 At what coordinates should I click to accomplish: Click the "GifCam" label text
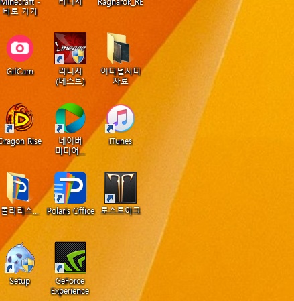[x=20, y=72]
